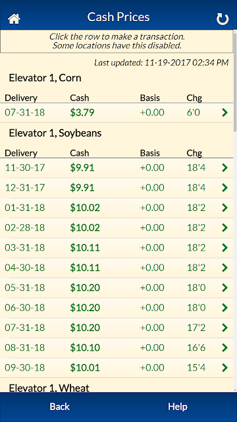Open Help from bottom bar
This screenshot has height=422, width=237.
(178, 406)
